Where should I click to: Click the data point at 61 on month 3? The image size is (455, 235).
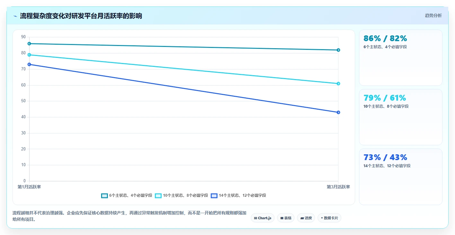pos(338,84)
